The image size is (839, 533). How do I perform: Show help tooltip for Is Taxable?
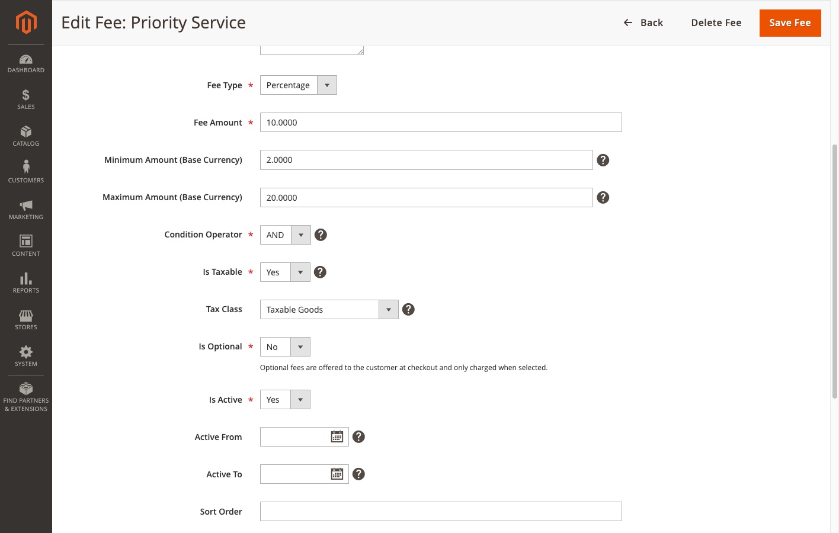320,272
